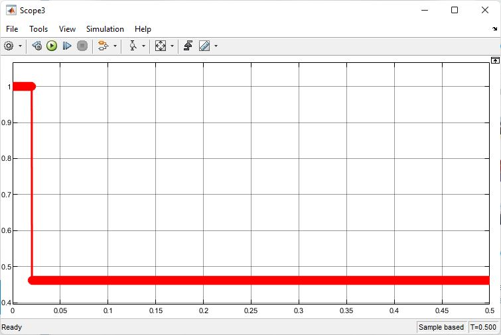Click the Step Back button

pos(37,46)
